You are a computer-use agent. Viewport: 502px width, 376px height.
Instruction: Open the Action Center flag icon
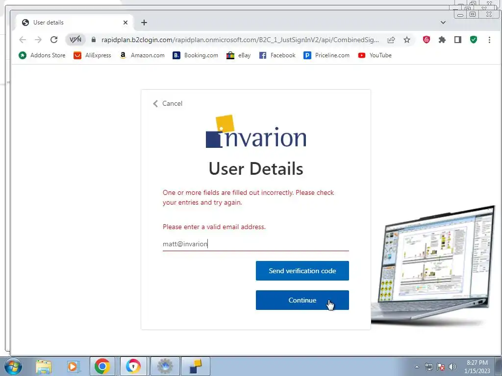(441, 367)
